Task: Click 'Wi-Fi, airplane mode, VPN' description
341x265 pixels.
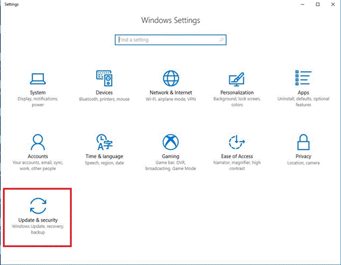Action: click(x=171, y=99)
